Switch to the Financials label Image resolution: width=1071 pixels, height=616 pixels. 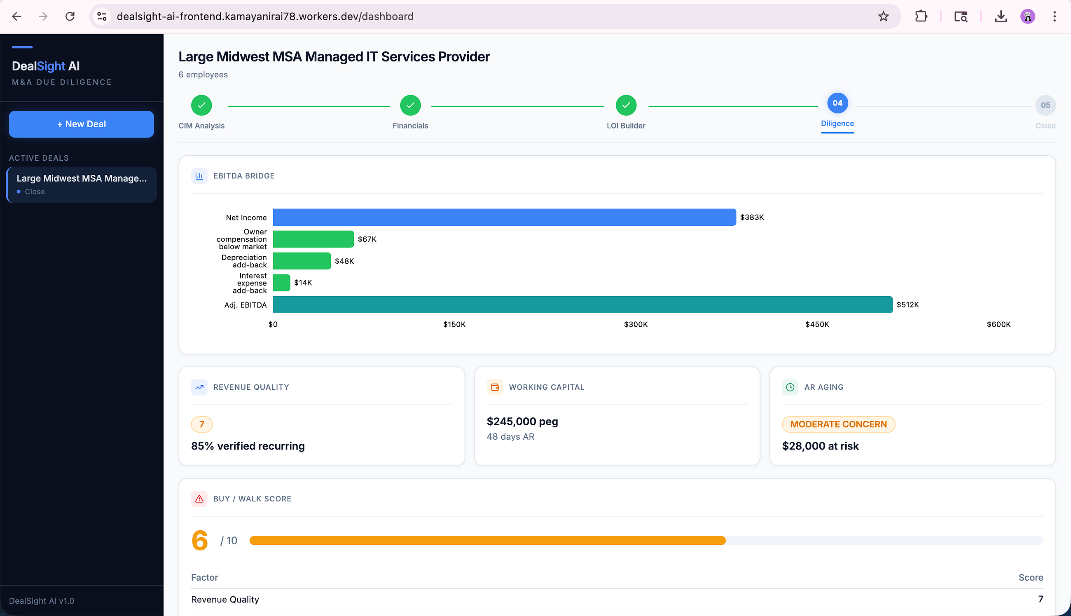(410, 126)
